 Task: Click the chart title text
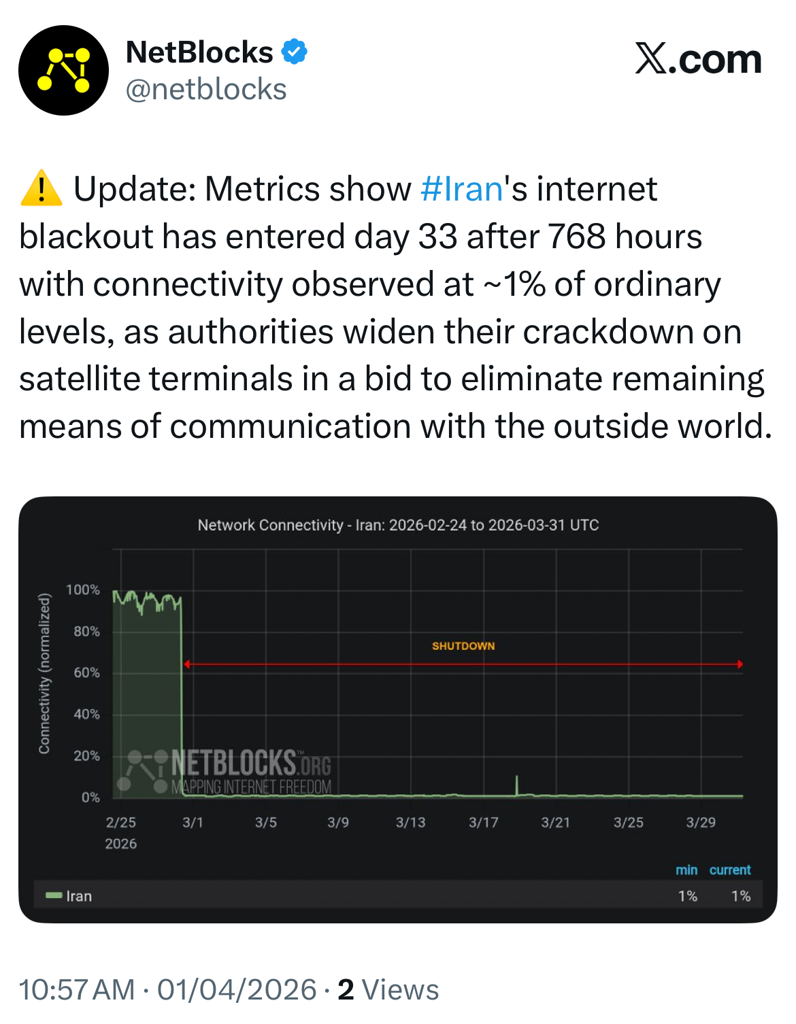(x=398, y=525)
